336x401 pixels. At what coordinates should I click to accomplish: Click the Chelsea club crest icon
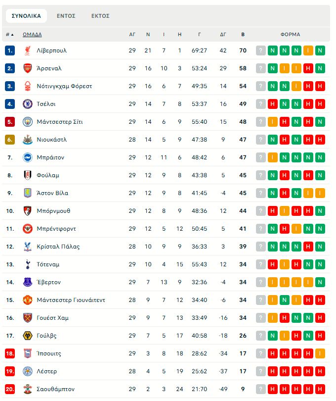click(28, 104)
